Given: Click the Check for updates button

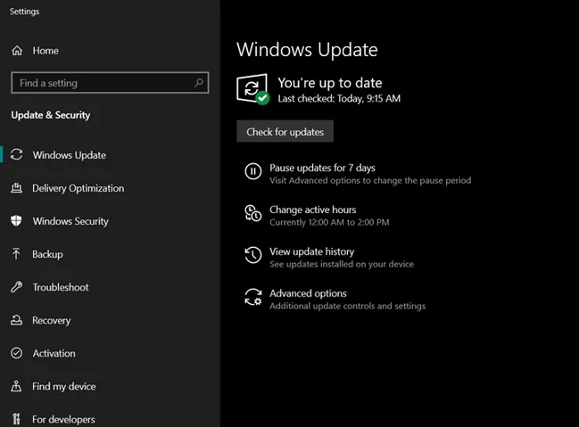Looking at the screenshot, I should 285,131.
